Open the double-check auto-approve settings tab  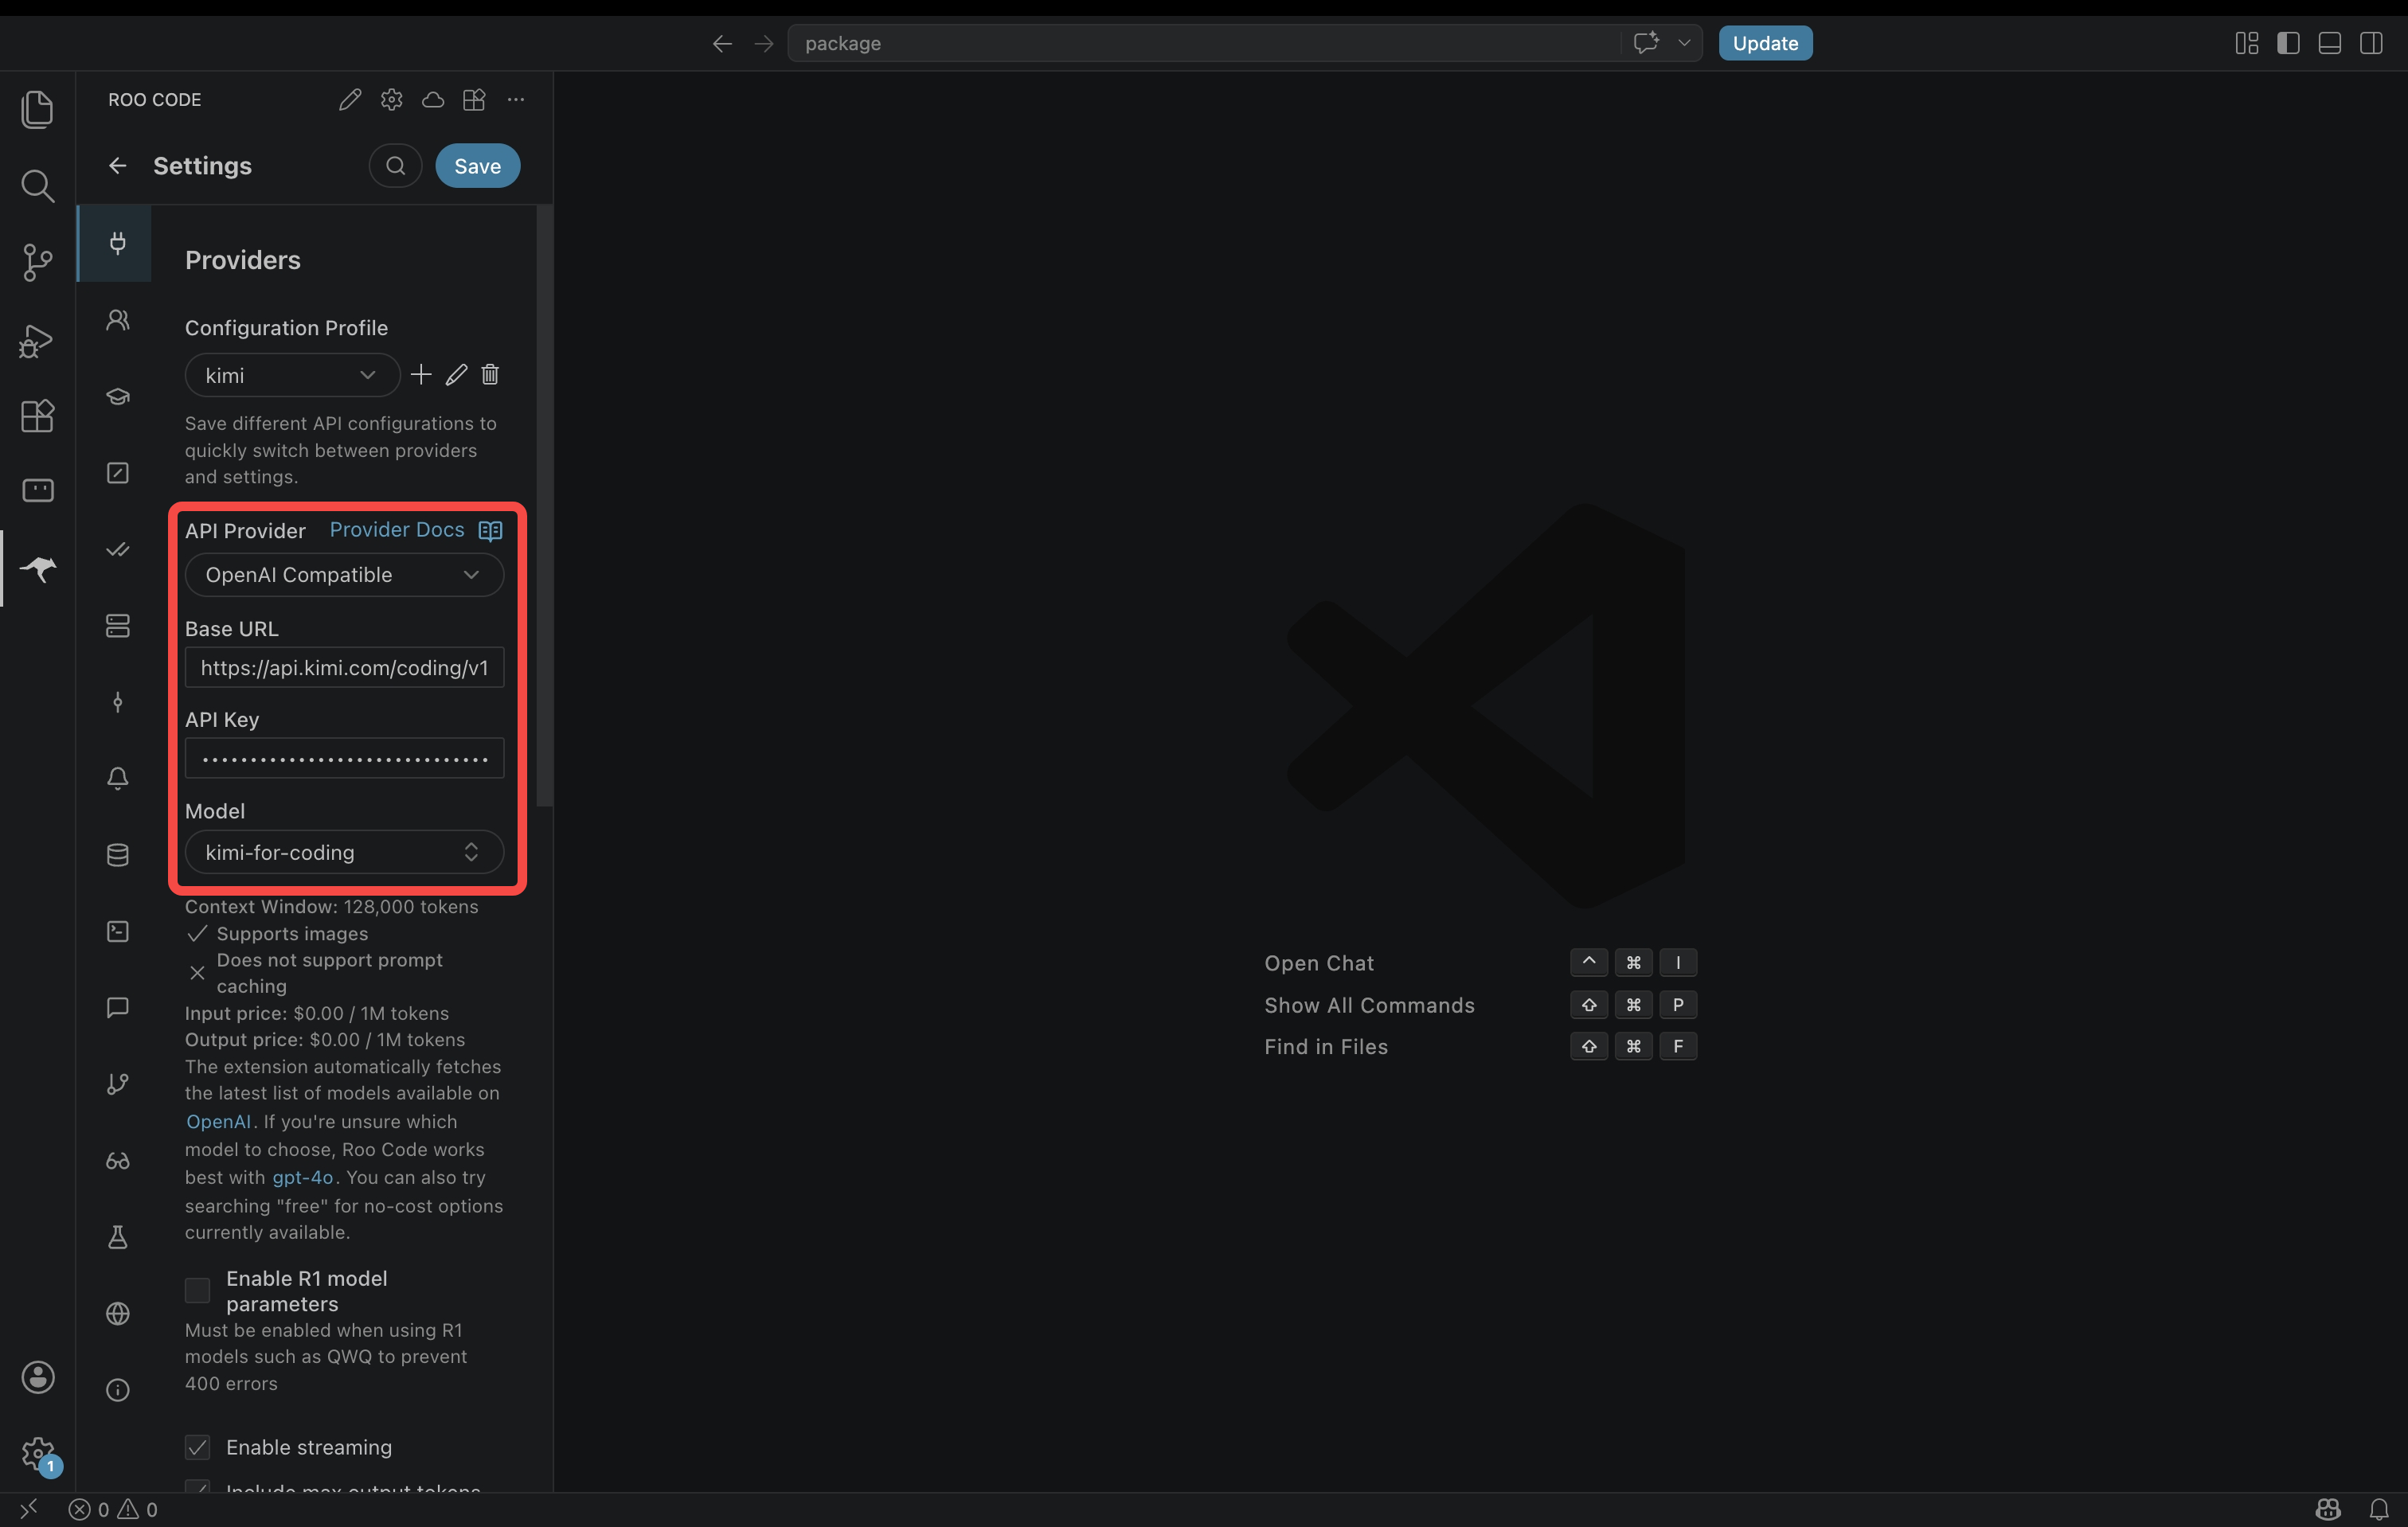117,549
